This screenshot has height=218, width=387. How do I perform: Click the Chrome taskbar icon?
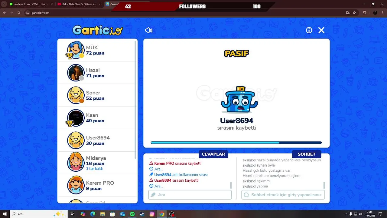point(162,214)
